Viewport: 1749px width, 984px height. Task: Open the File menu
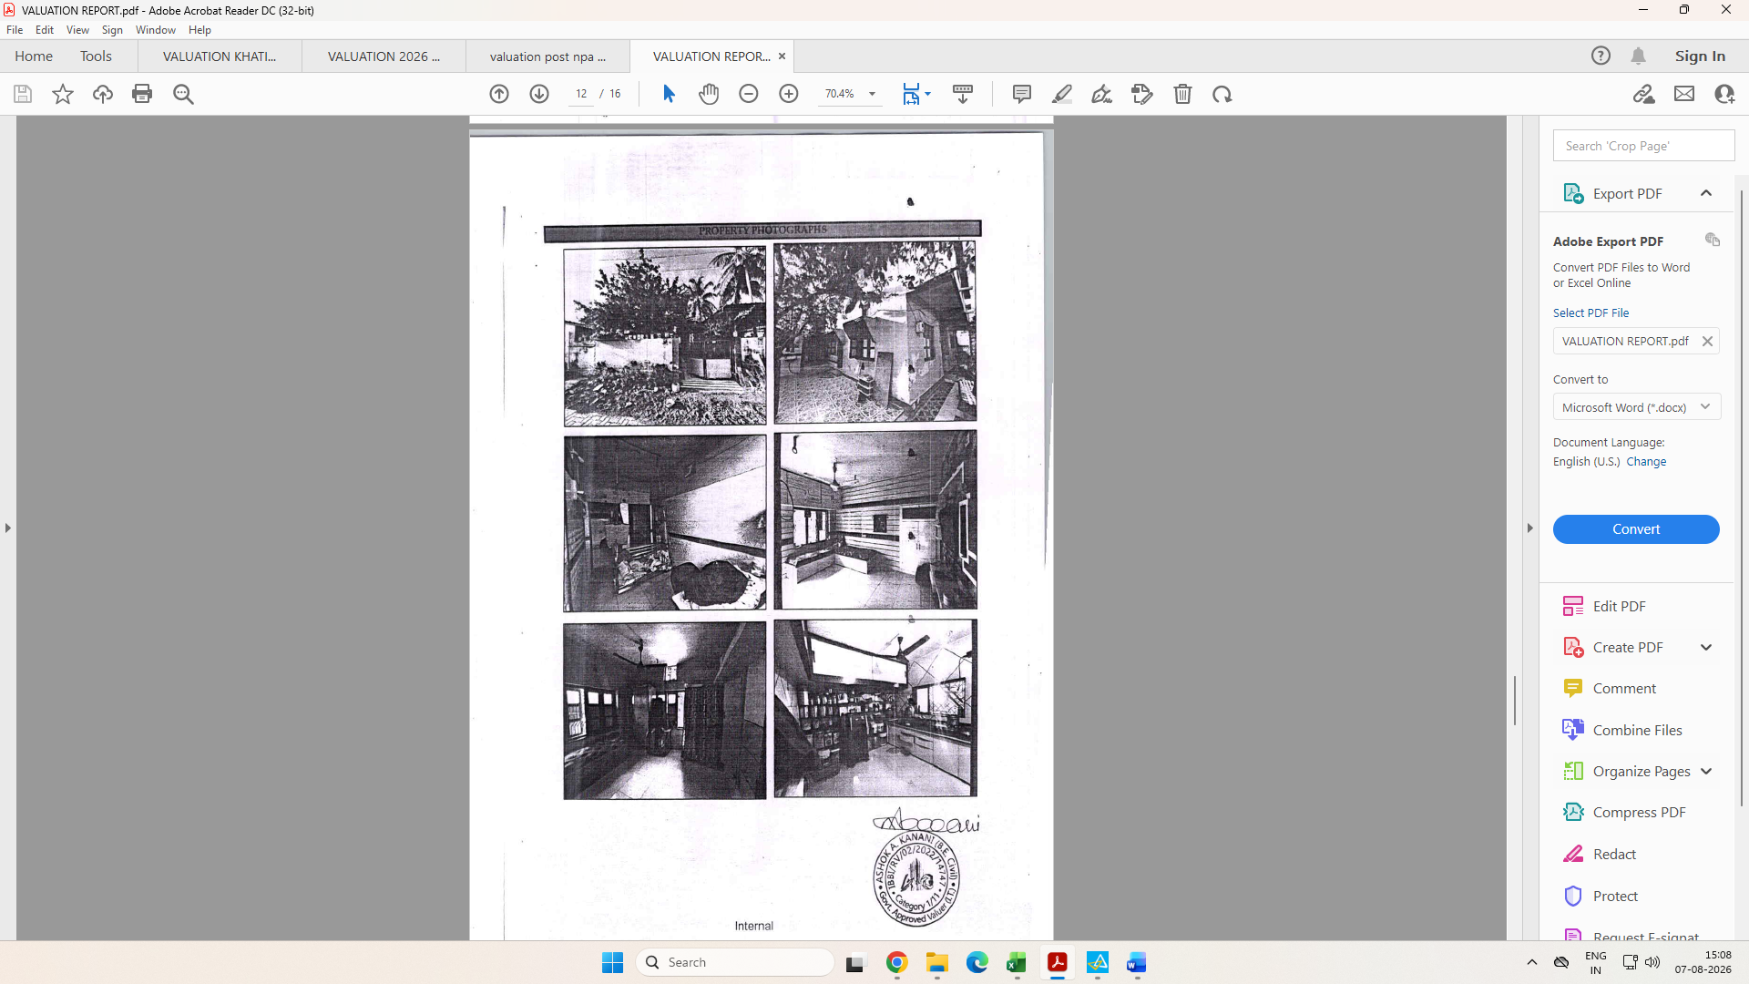pos(15,30)
